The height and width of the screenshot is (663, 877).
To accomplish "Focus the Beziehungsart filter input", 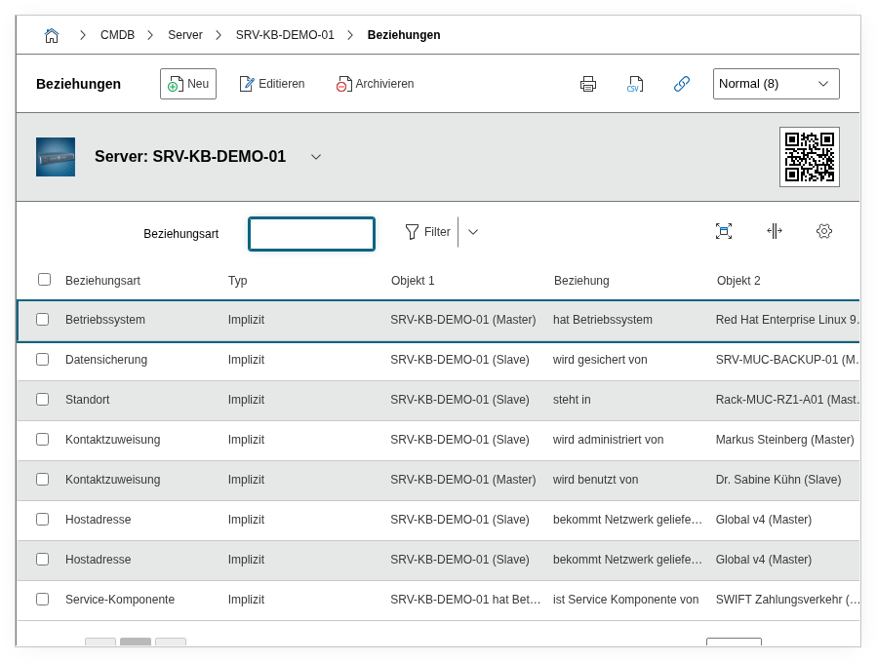I will point(311,234).
